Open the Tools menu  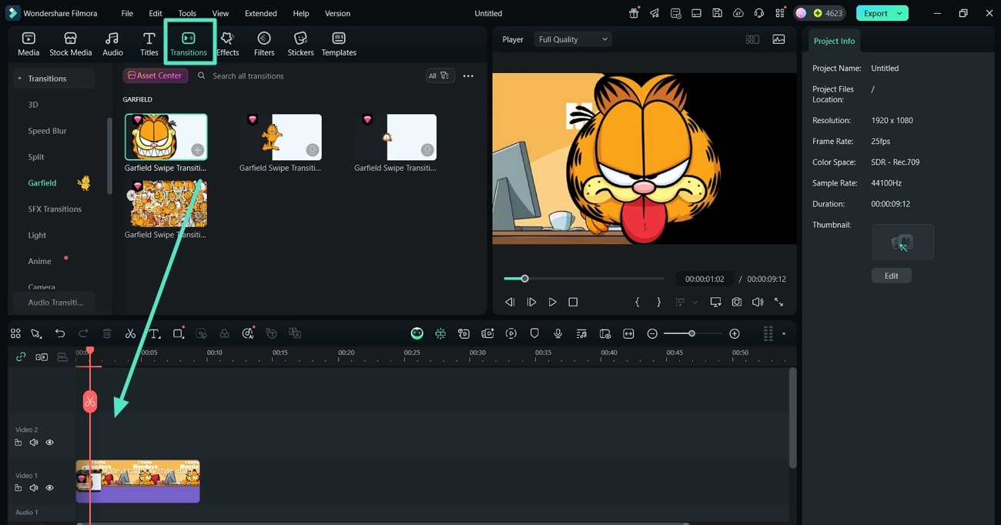[187, 13]
